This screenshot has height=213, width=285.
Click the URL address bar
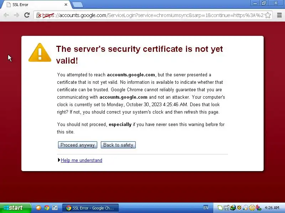coord(153,15)
